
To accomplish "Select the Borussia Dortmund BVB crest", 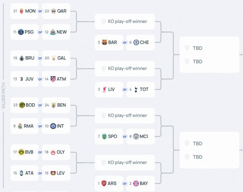I will pos(21,152).
